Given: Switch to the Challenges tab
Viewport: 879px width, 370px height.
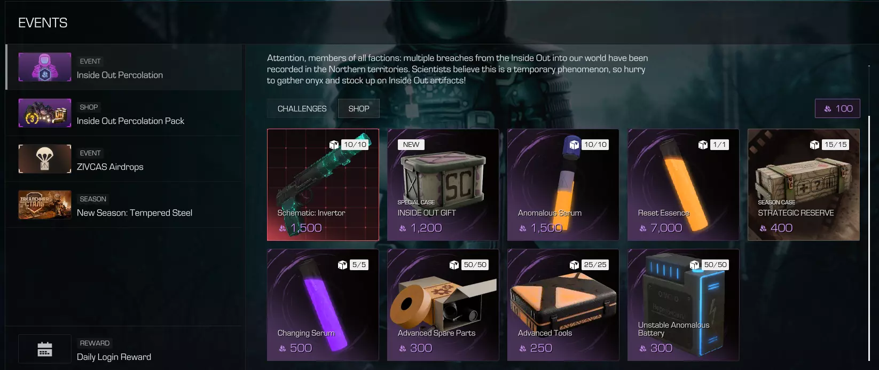Looking at the screenshot, I should (302, 108).
